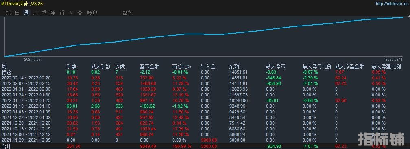The image size is (410, 149).
Task: Click the 手数 column header
Action: (72, 67)
